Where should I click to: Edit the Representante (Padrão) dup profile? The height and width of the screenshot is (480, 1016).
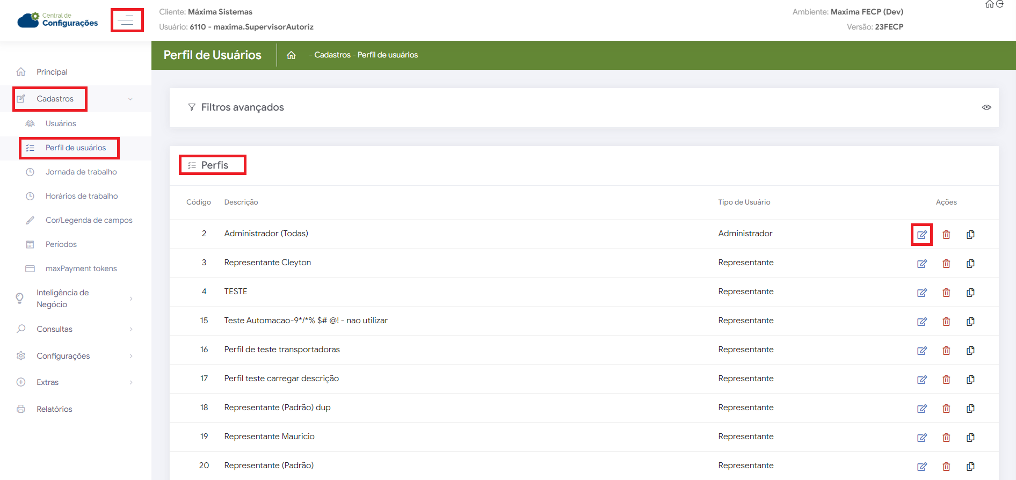pos(921,409)
